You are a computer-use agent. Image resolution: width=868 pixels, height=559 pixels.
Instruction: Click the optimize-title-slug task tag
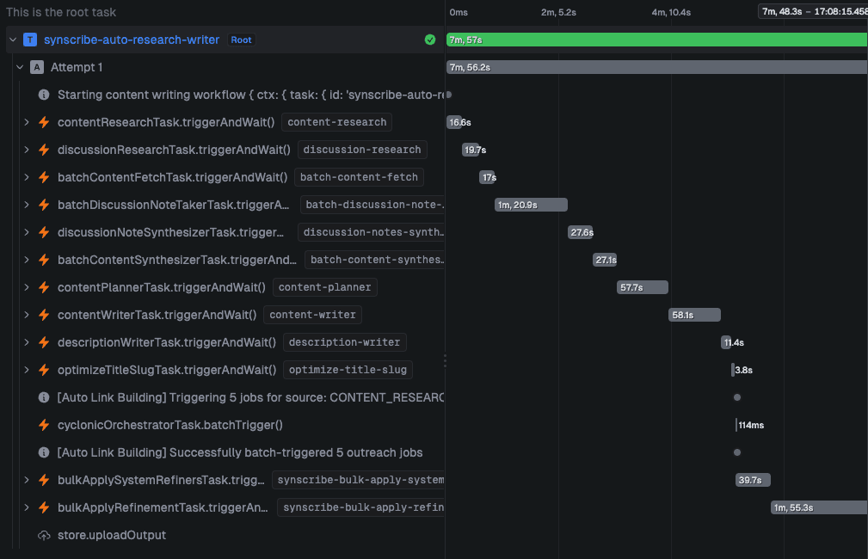coord(348,370)
